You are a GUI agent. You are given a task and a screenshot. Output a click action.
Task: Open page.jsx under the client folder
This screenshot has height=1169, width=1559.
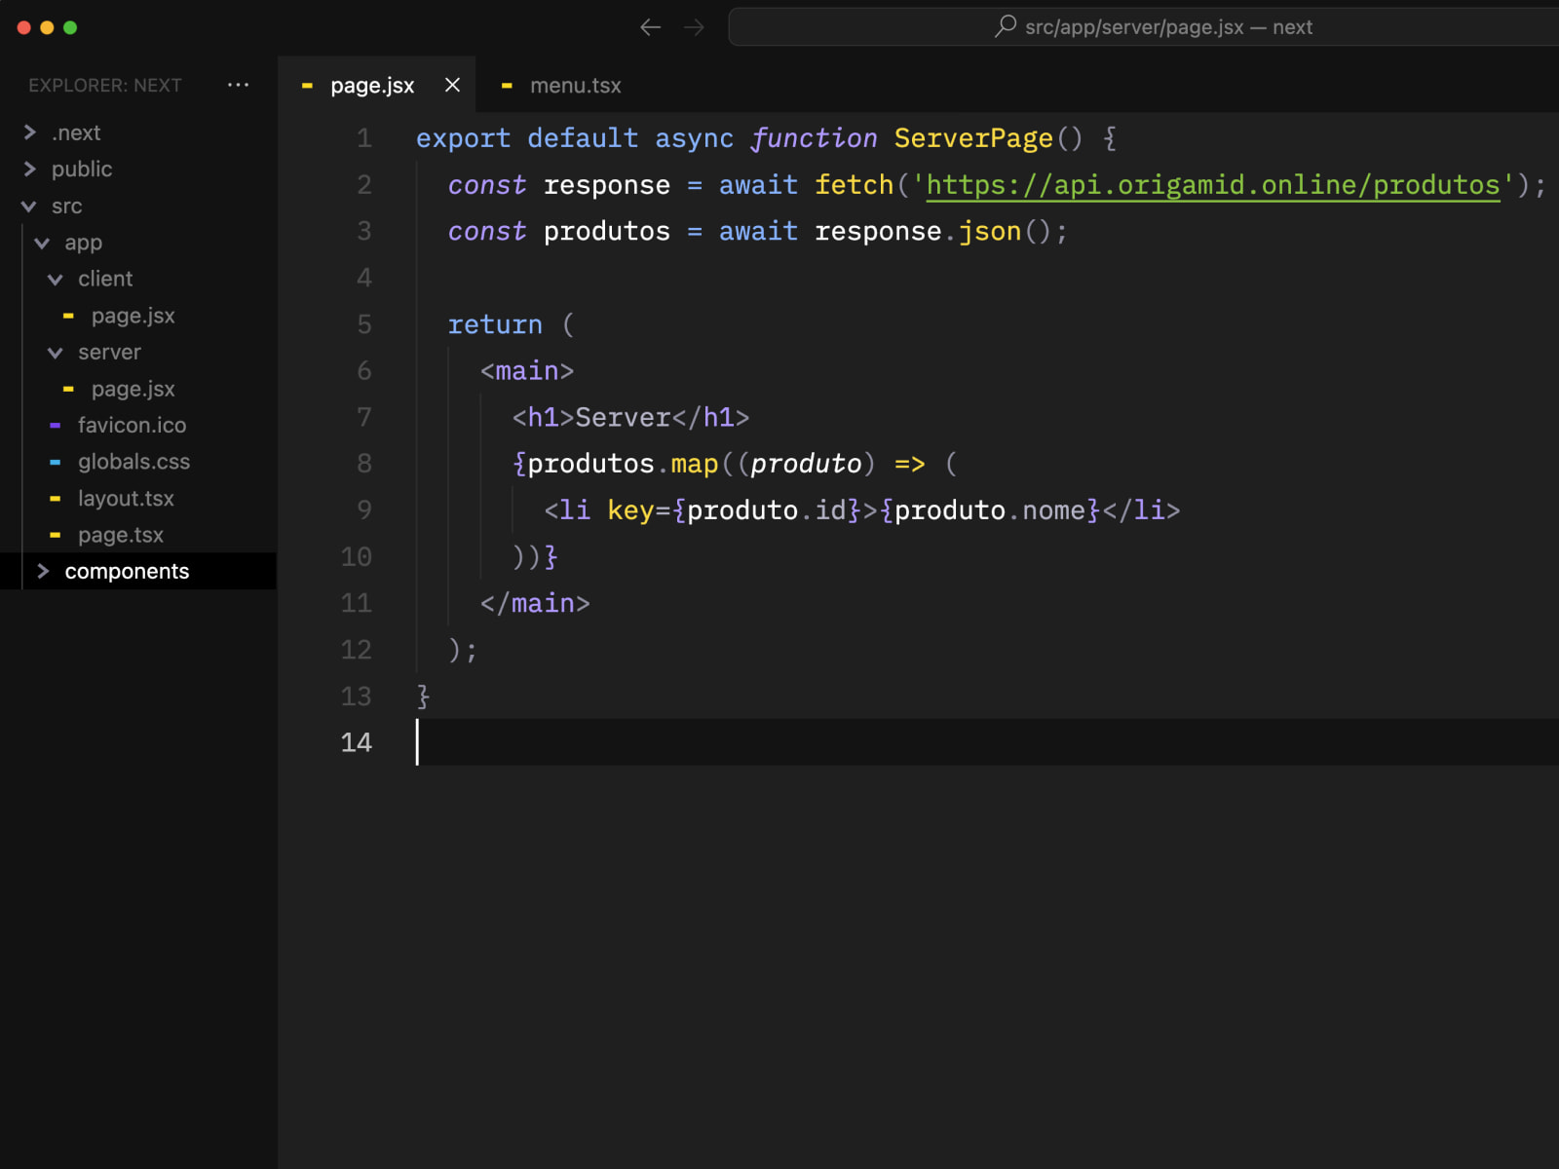(133, 316)
